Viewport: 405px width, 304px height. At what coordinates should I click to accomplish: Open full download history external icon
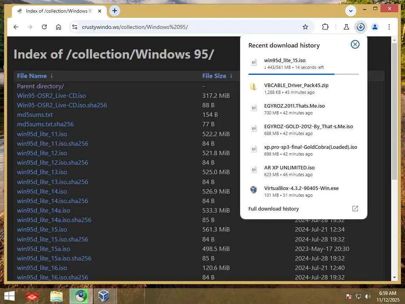(x=355, y=209)
